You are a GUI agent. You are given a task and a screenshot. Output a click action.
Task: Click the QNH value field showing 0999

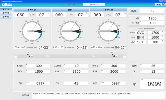coord(152,84)
